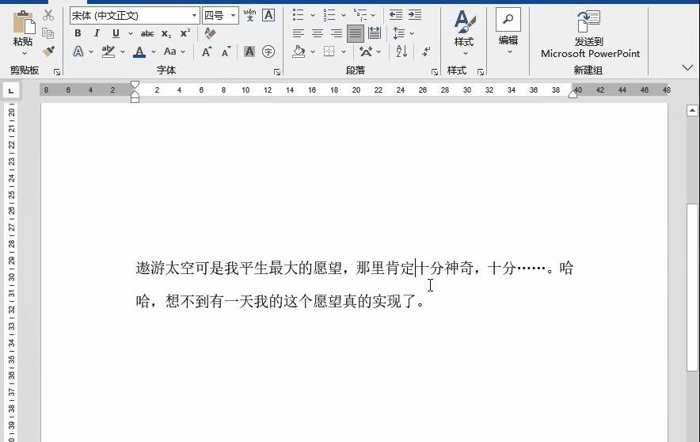This screenshot has width=700, height=442.
Task: Expand the numbering library arrow
Action: [344, 15]
